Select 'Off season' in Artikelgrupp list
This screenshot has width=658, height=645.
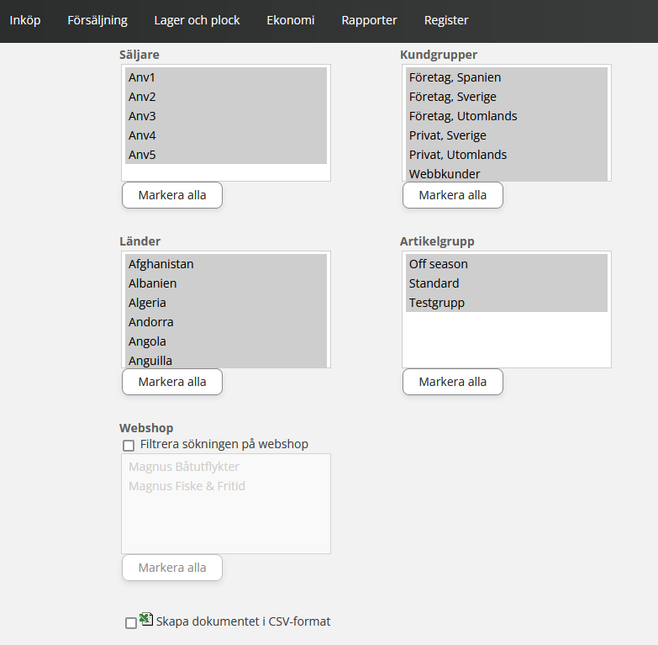[506, 264]
